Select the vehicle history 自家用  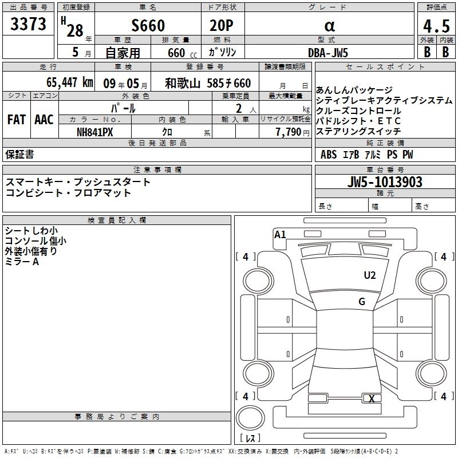(x=123, y=53)
